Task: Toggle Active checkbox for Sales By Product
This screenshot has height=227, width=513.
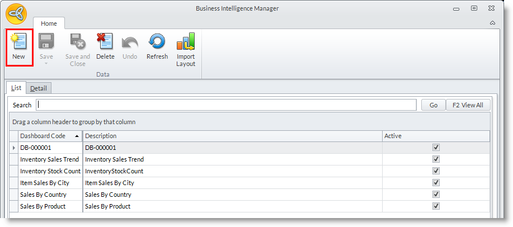Action: point(436,206)
